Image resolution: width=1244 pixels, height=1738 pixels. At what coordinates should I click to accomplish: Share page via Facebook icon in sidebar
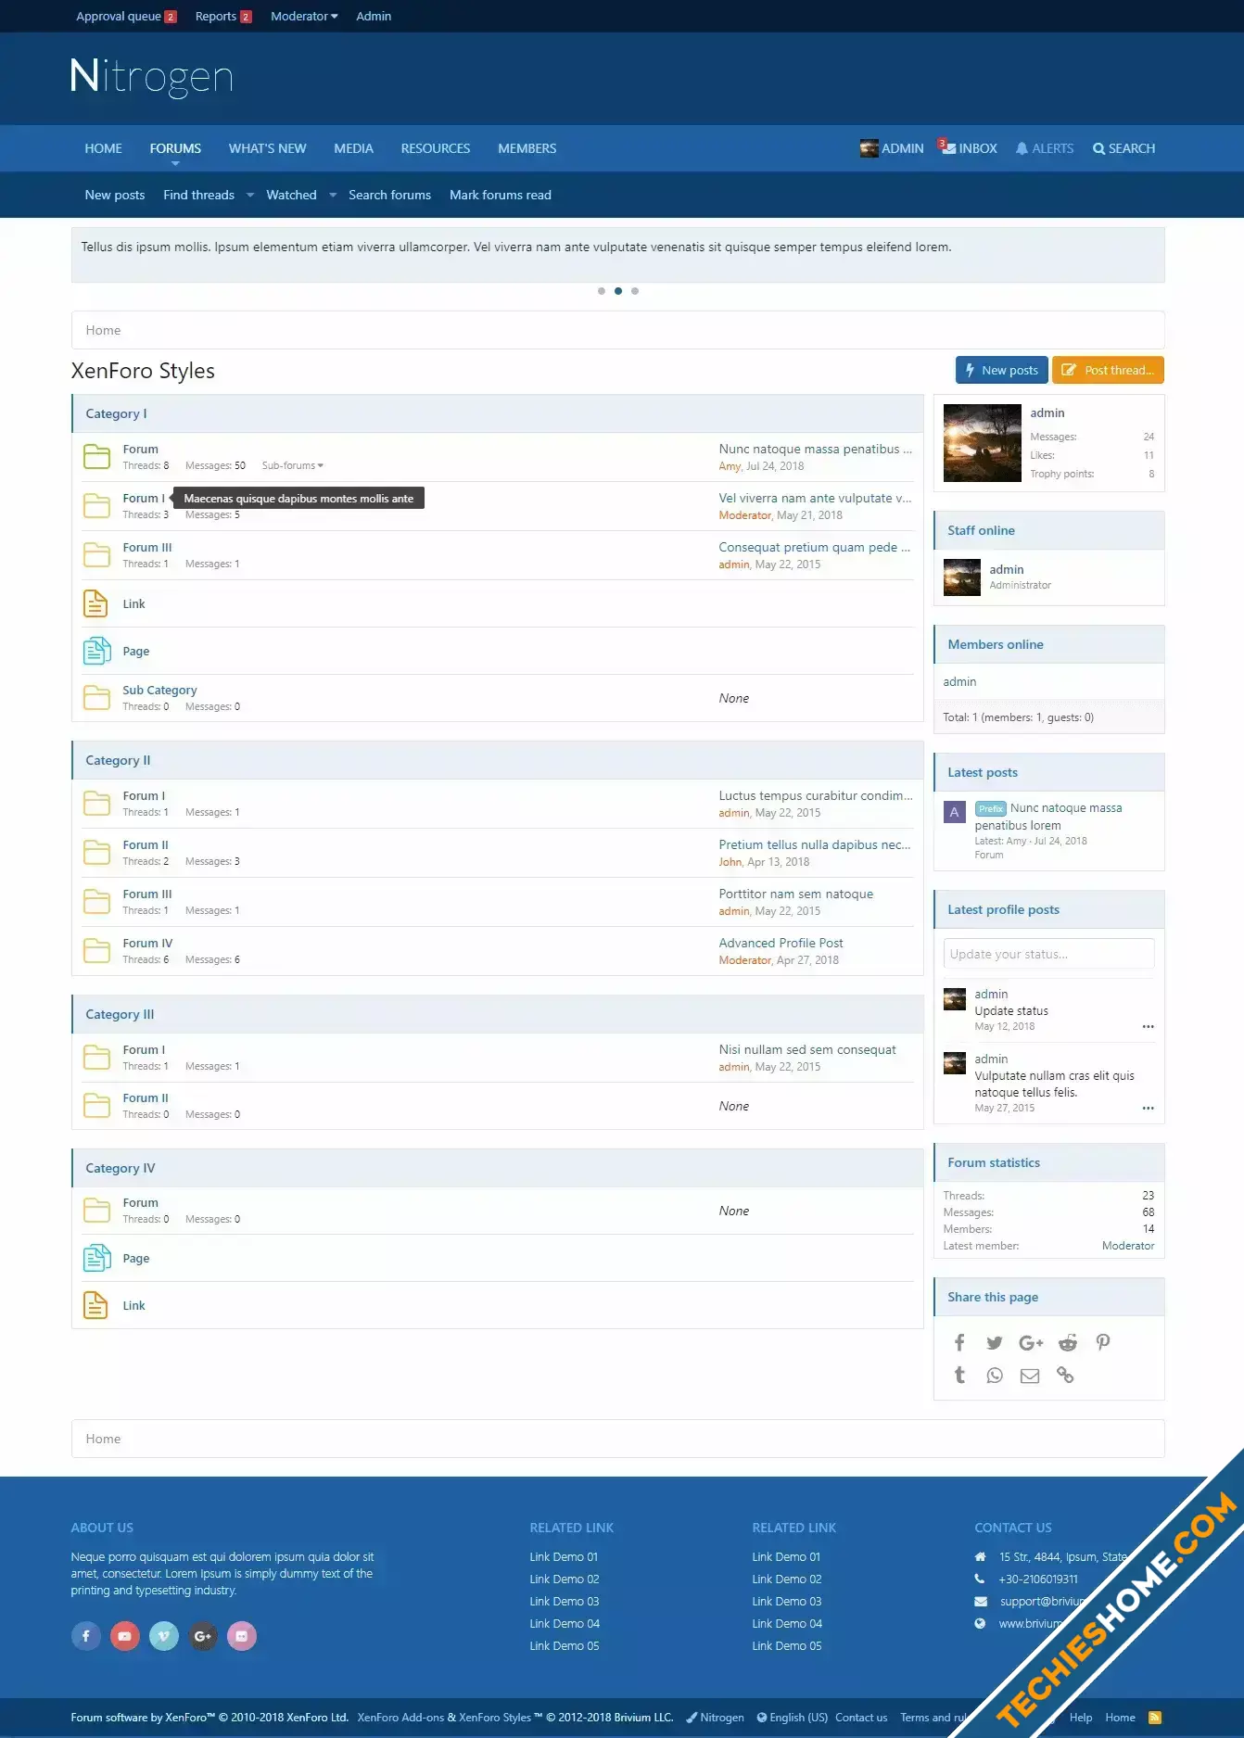(959, 1342)
